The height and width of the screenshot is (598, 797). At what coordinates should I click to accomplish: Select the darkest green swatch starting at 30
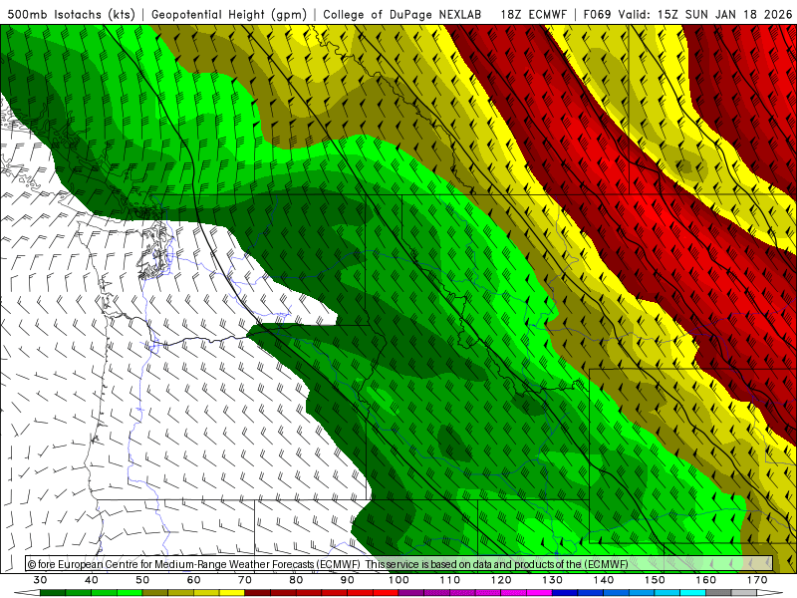coord(53,593)
